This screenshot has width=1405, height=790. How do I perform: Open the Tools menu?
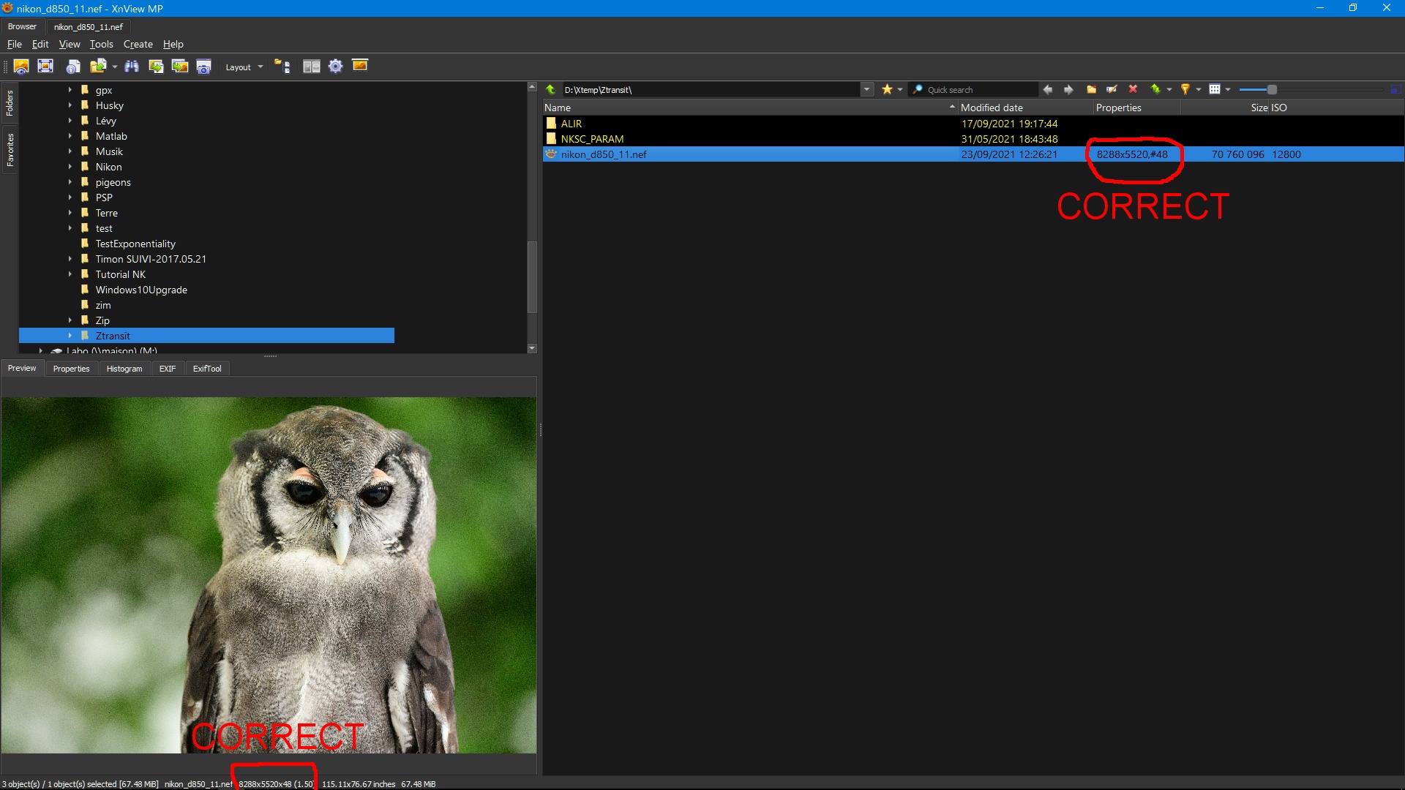coord(101,44)
